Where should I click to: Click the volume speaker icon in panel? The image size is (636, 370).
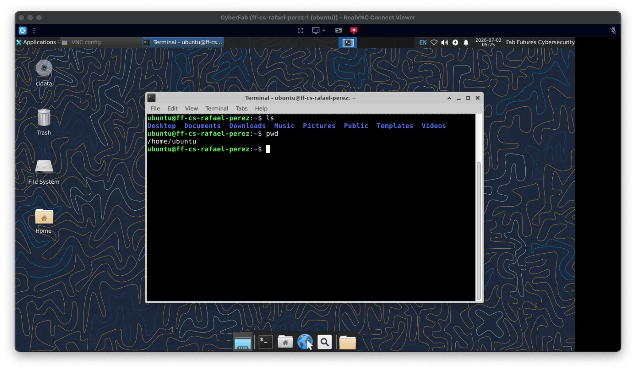coord(445,42)
